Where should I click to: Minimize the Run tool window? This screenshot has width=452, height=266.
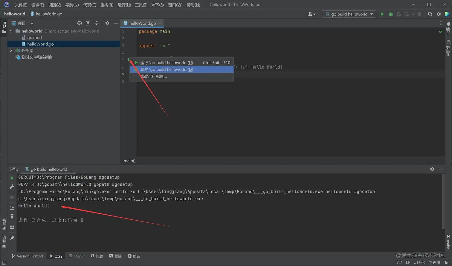[441, 169]
